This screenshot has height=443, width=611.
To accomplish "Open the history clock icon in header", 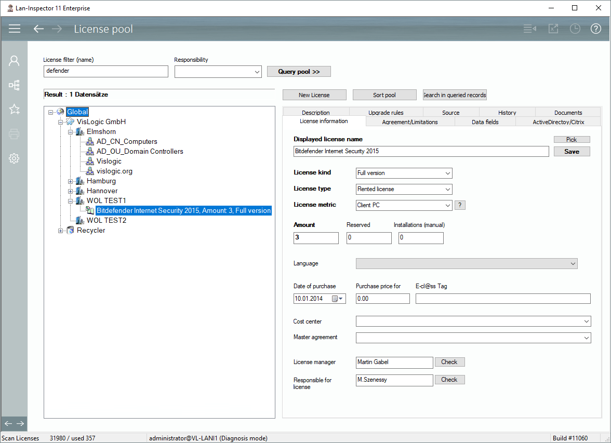I will click(575, 29).
